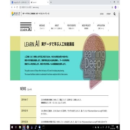130x130 pixels.
Task: Click the browser forward arrow
Action: point(14,7)
